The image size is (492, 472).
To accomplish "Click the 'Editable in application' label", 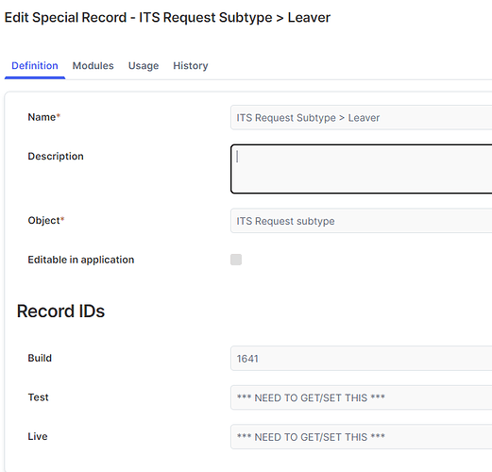I will tap(81, 260).
